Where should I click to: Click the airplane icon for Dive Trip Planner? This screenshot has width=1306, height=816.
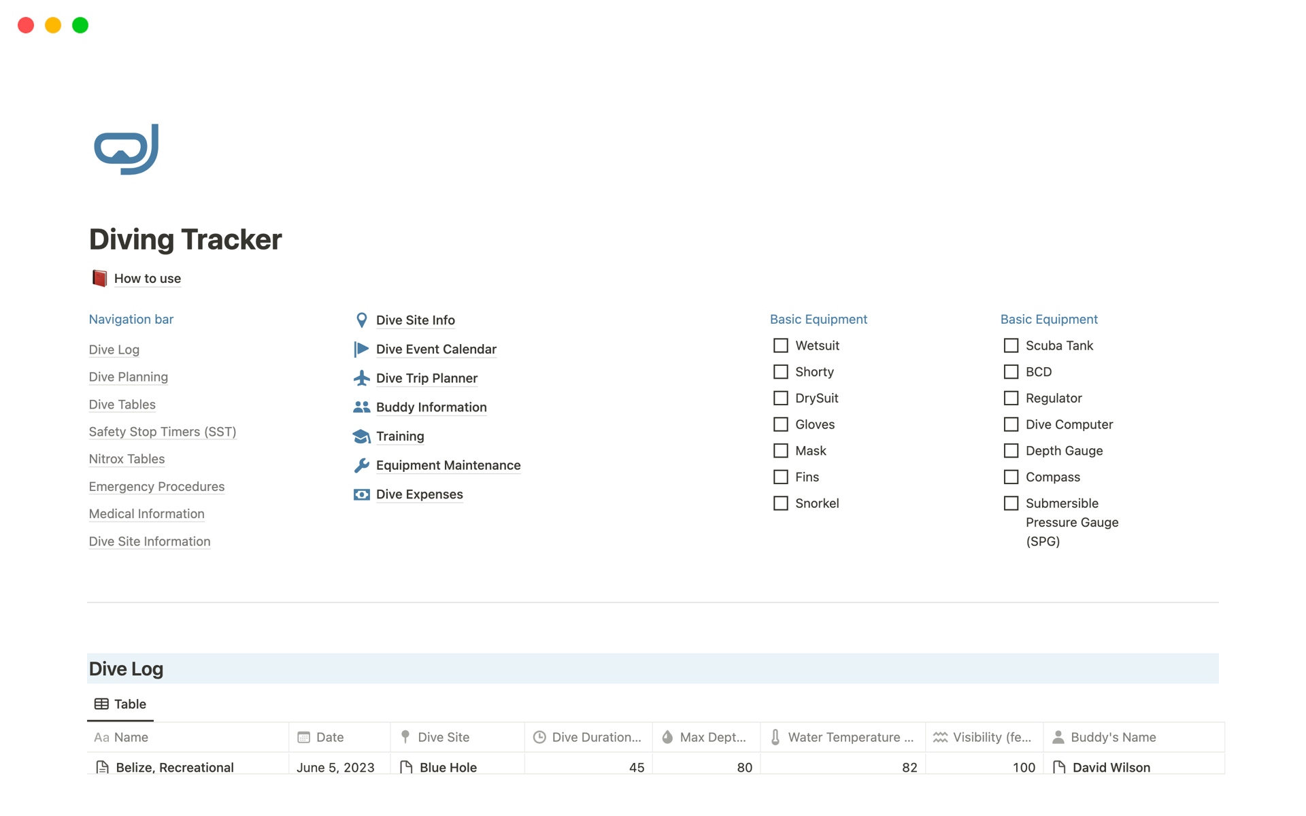pyautogui.click(x=361, y=378)
